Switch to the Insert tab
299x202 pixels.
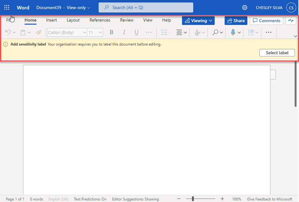pos(52,20)
